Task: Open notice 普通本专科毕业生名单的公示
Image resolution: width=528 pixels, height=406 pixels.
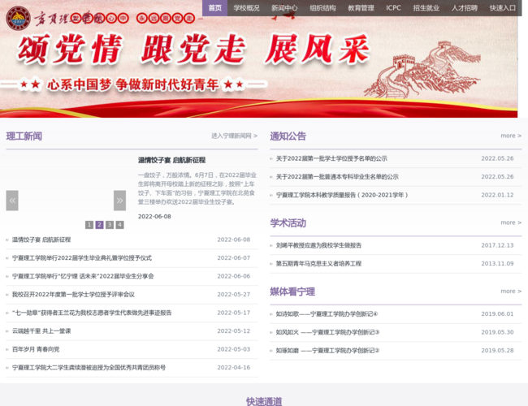Action: 337,177
